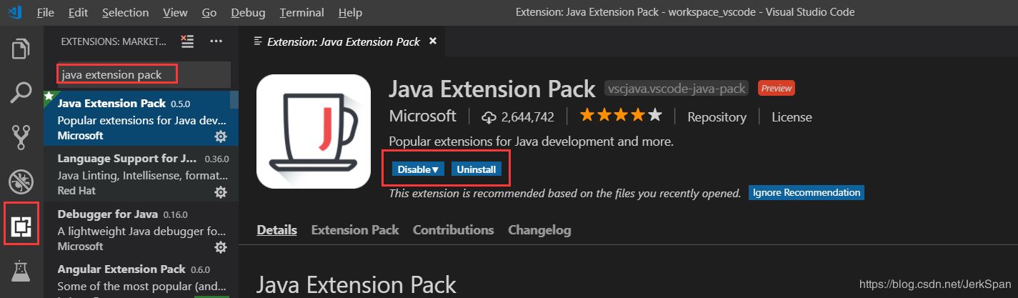Click the star rating of the extension

[x=621, y=116]
